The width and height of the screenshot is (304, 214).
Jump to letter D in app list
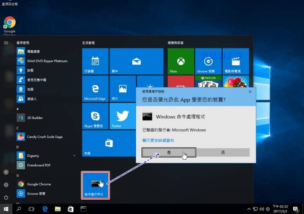tap(17, 147)
